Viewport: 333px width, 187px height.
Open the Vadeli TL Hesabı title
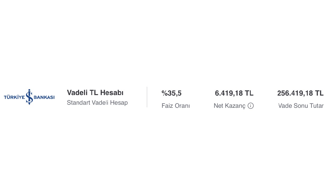point(95,93)
